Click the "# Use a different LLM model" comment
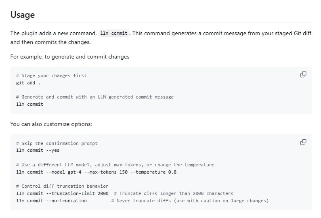 click(x=115, y=165)
